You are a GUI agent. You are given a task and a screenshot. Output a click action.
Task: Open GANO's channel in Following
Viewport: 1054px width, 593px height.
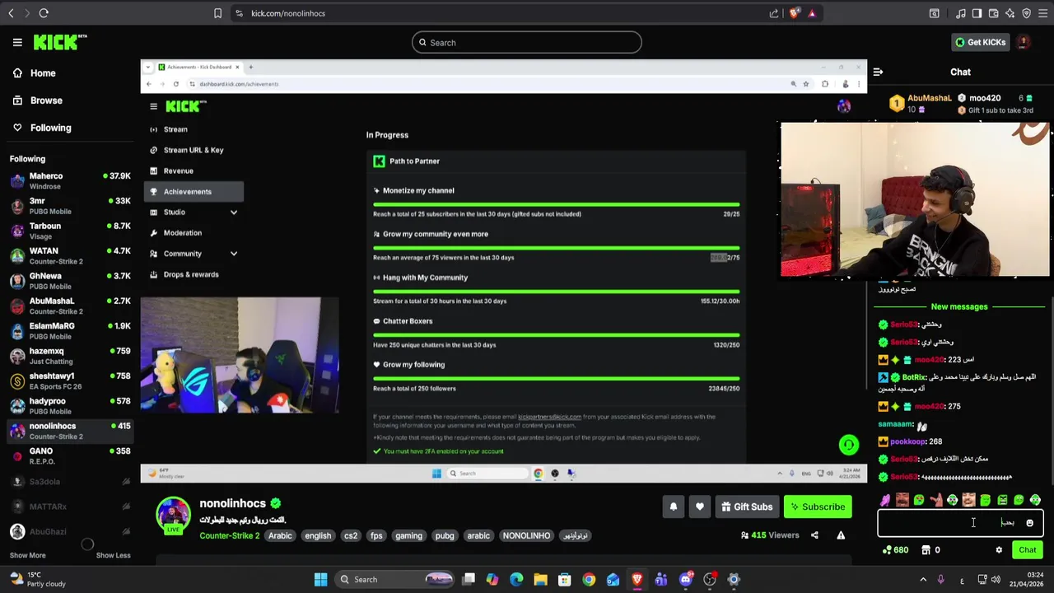tap(70, 455)
